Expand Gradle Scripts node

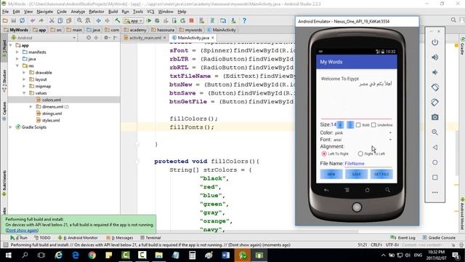(11, 127)
